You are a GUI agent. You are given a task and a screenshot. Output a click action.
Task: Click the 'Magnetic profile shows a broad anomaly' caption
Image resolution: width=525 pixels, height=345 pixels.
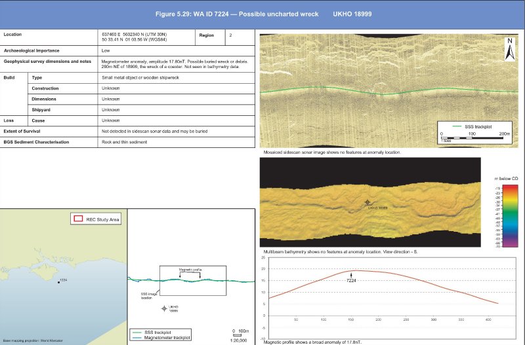(313, 342)
